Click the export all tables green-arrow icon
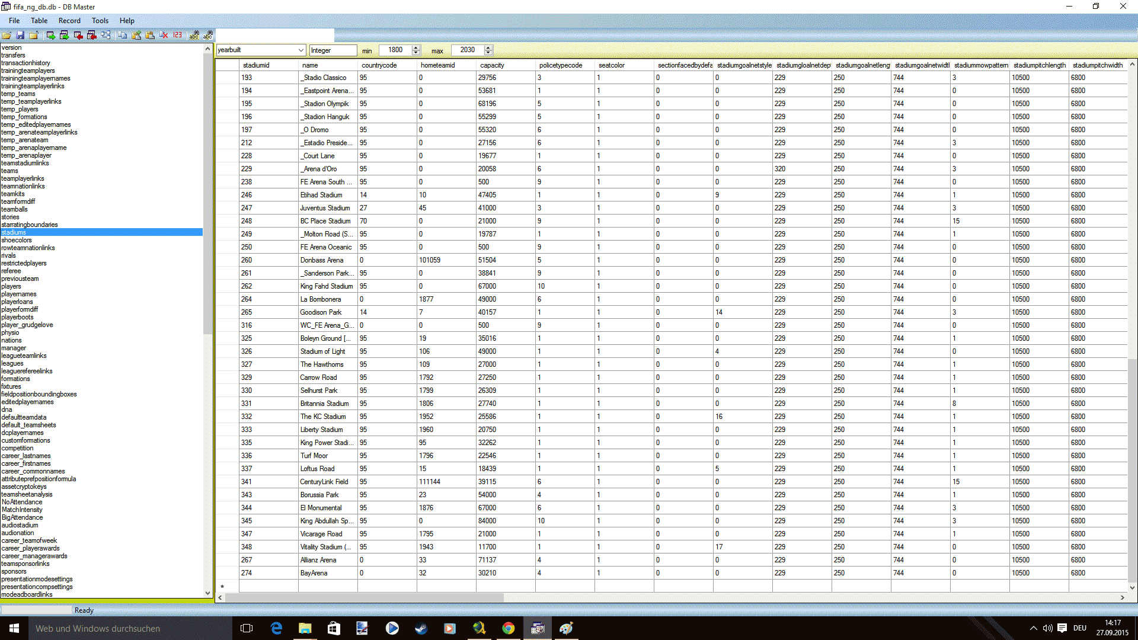This screenshot has width=1138, height=640. coord(64,36)
